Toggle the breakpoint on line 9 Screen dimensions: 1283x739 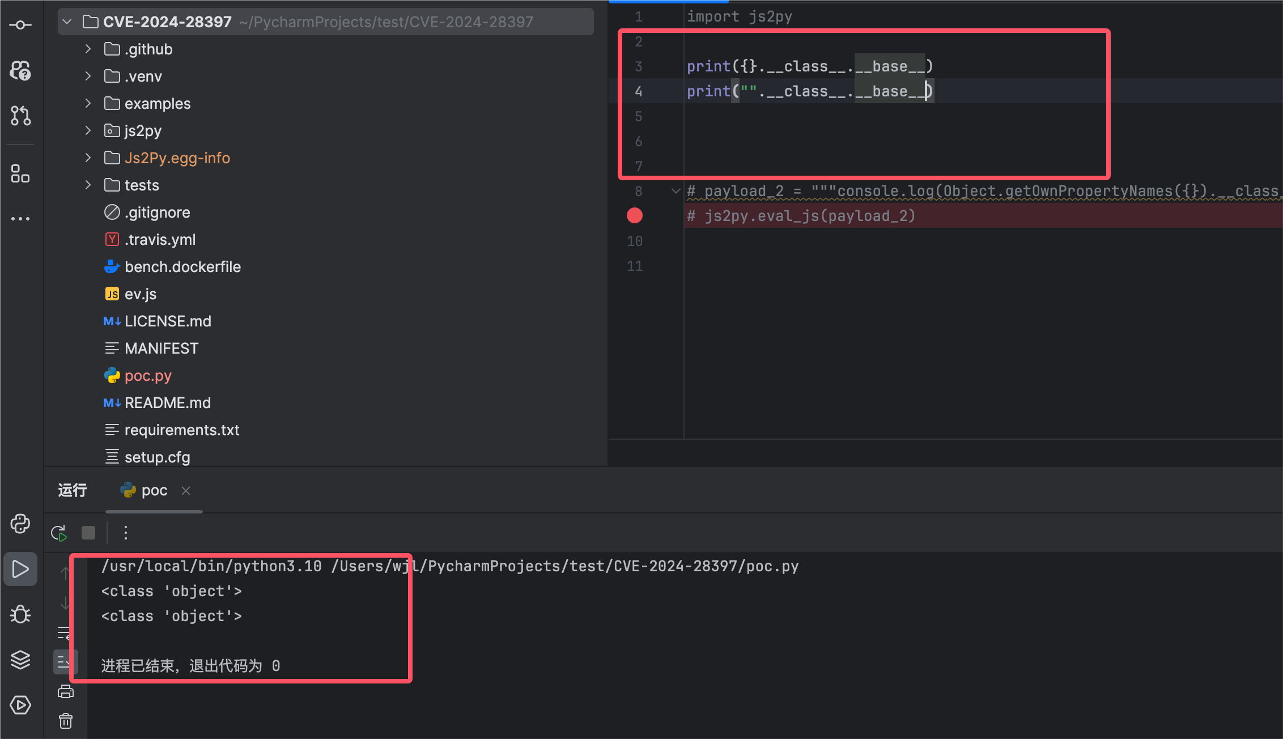coord(635,216)
